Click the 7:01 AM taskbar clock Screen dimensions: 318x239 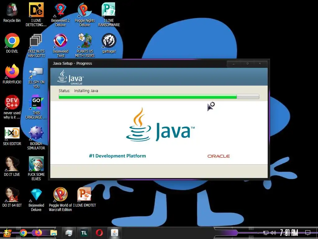pyautogui.click(x=289, y=233)
